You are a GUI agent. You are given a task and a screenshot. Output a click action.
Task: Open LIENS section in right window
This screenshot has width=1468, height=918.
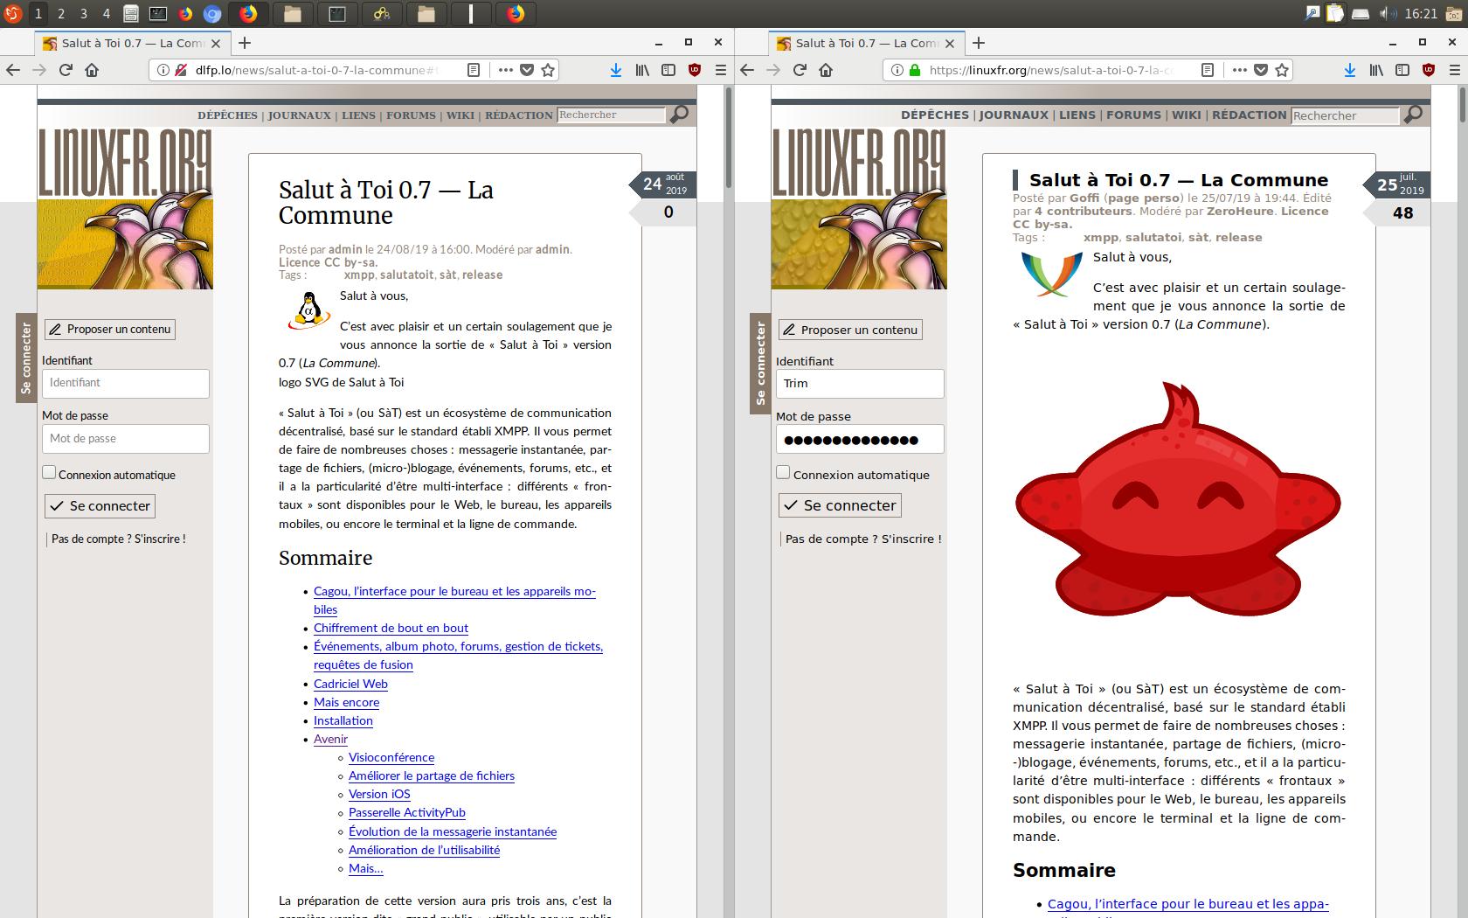1077,115
